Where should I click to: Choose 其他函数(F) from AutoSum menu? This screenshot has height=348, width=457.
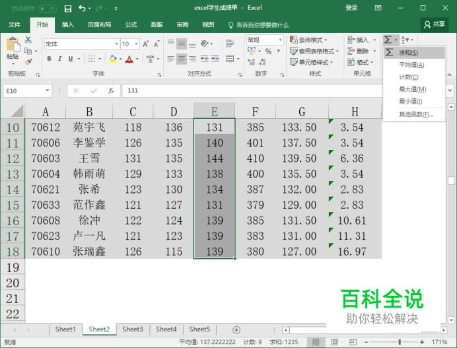tap(414, 114)
